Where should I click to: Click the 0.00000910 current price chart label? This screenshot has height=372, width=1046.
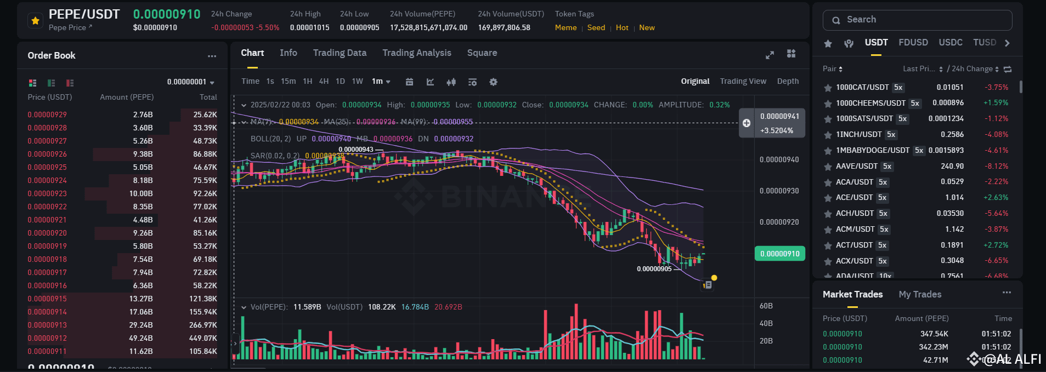[x=779, y=254]
